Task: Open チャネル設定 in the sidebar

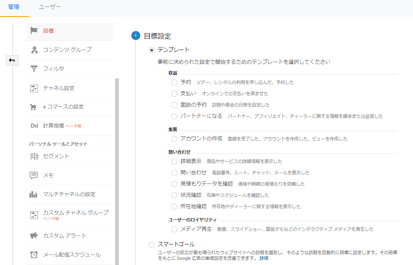Action: pos(70,88)
